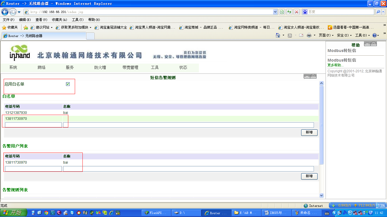
Task: Open the 防火墙 navigation menu
Action: (x=100, y=68)
